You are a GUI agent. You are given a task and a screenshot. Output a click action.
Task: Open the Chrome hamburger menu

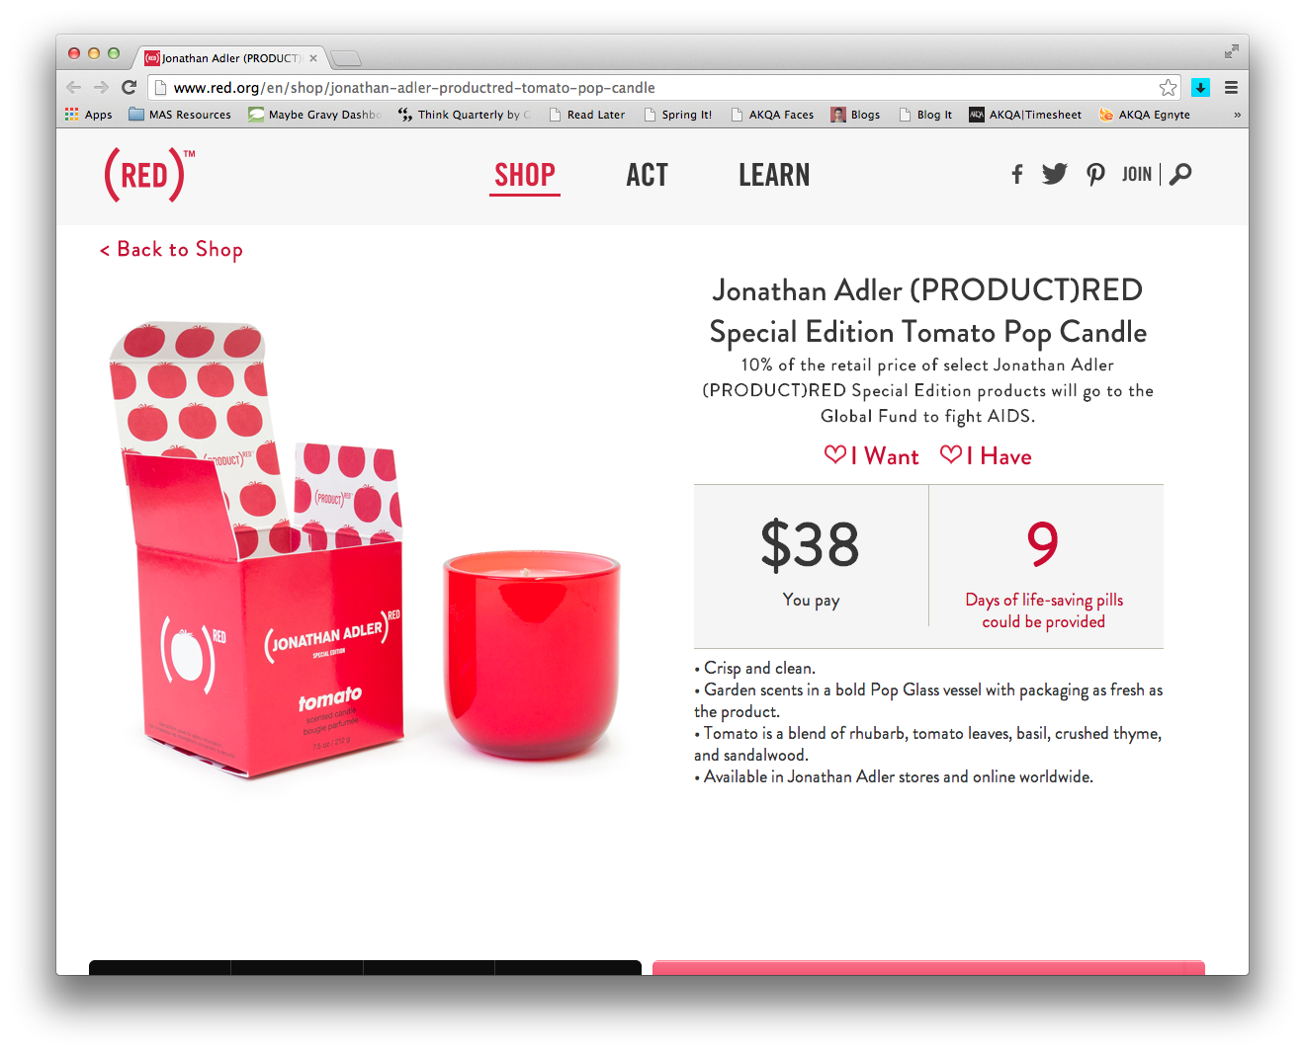point(1231,88)
